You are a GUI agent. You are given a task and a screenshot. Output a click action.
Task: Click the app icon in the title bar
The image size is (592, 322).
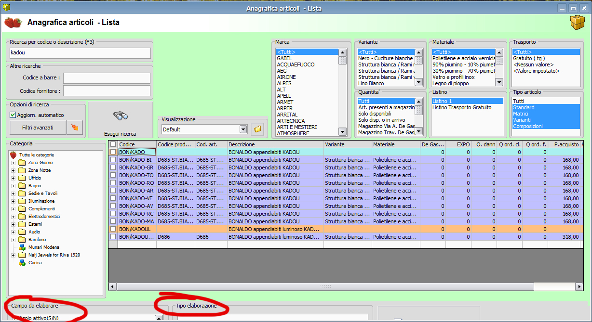tap(7, 8)
